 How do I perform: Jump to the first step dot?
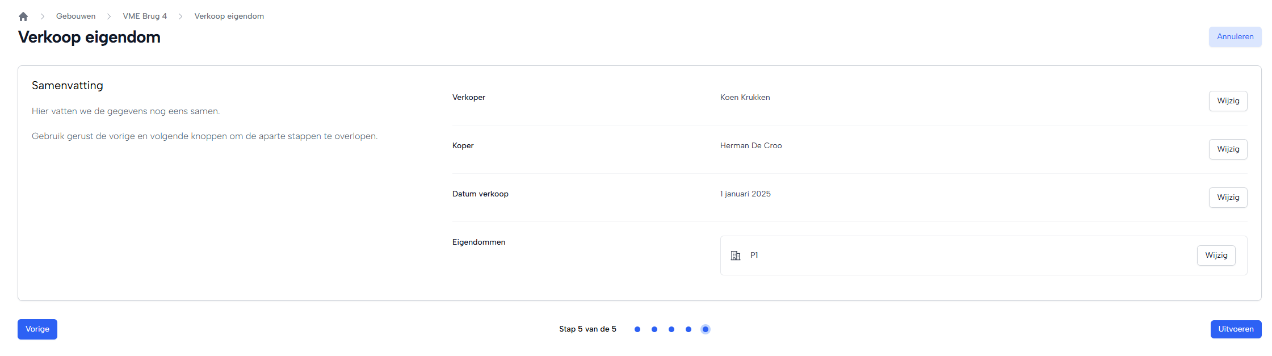637,329
